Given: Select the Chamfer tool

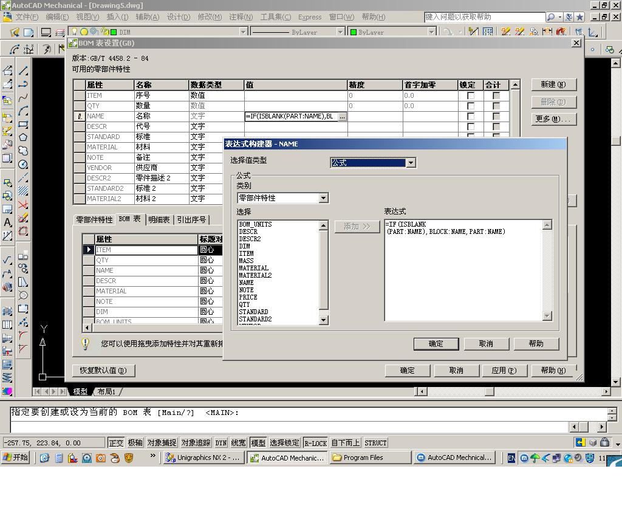Looking at the screenshot, I should [x=24, y=349].
